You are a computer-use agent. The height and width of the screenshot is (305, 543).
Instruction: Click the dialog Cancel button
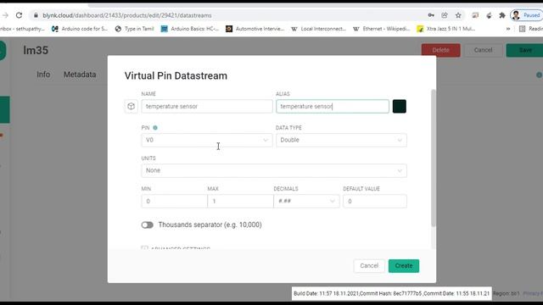tap(369, 265)
